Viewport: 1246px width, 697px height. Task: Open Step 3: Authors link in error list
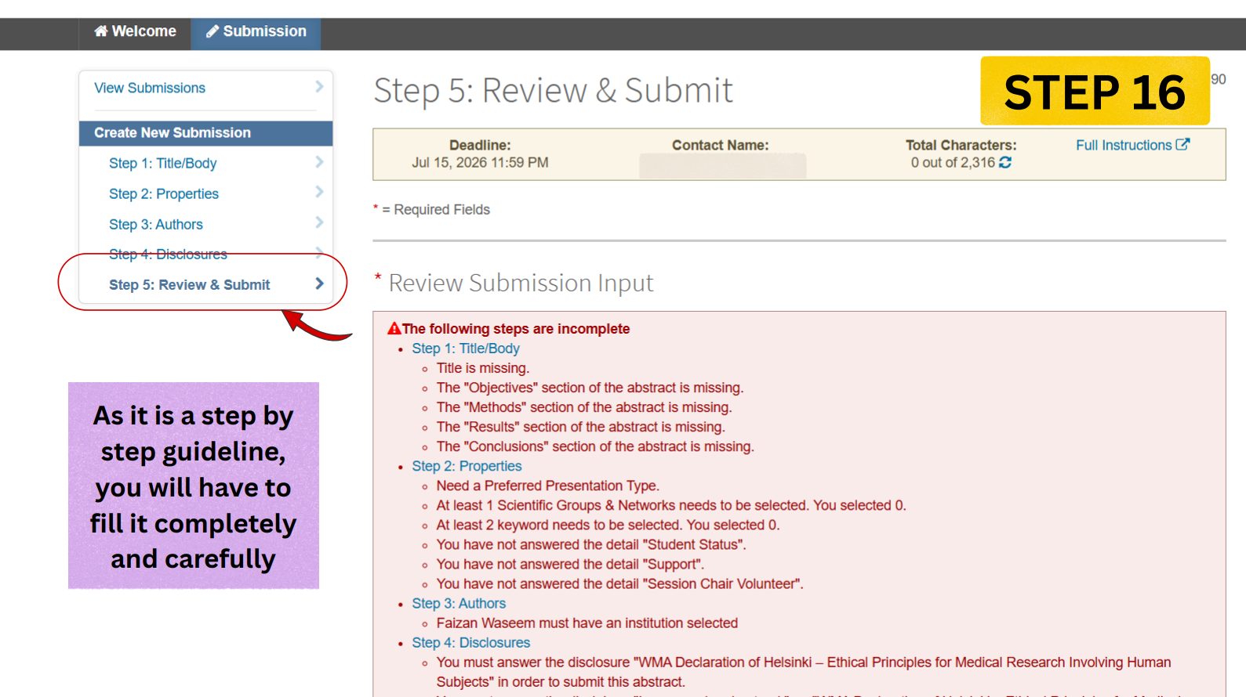coord(459,603)
